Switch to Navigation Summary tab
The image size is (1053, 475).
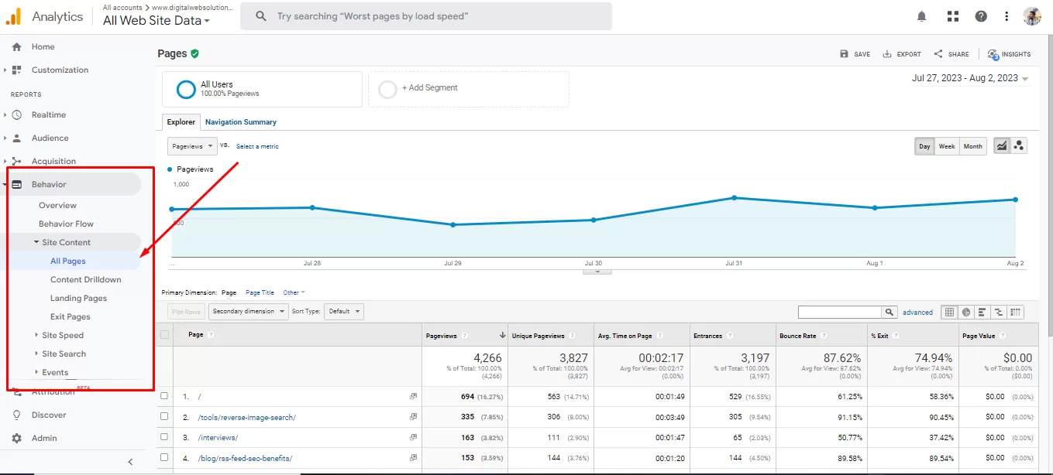coord(240,122)
